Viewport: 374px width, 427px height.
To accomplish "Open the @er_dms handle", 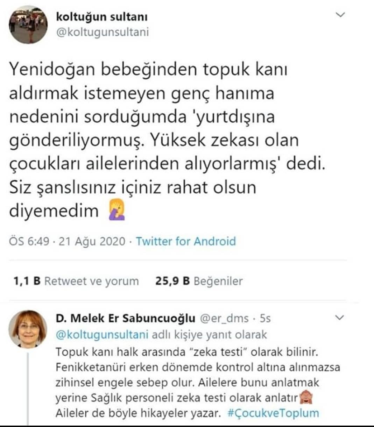I will (224, 318).
